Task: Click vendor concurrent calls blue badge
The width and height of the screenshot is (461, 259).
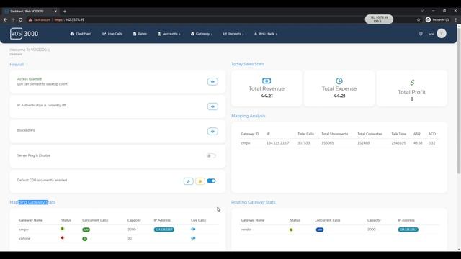Action: pos(320,230)
